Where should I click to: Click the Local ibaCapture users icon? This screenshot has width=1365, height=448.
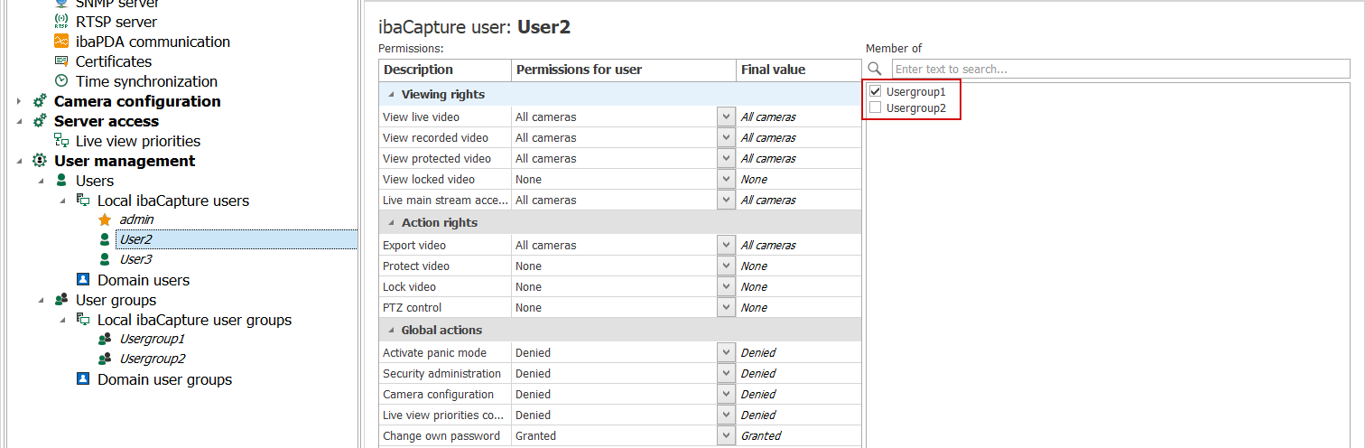(x=83, y=201)
